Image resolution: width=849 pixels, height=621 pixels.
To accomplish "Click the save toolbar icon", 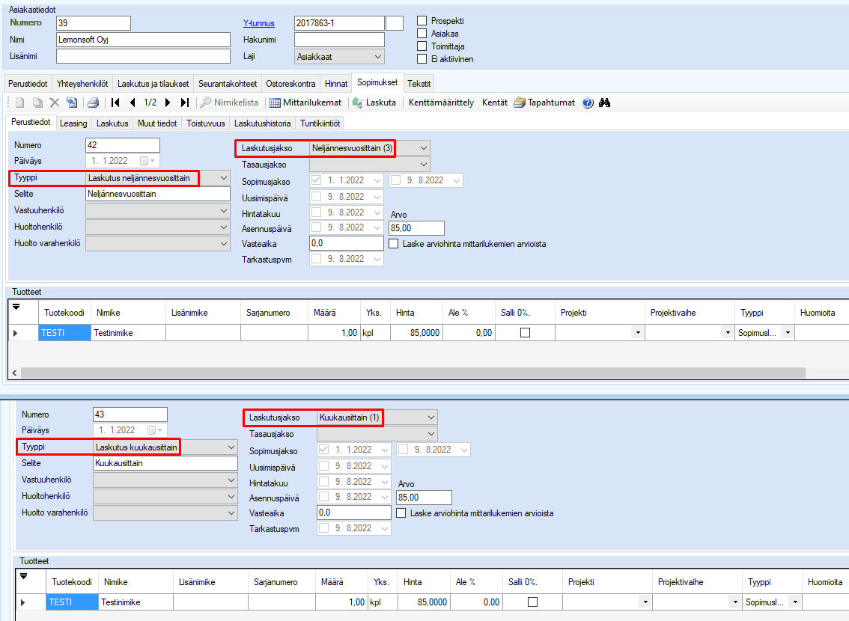I will pyautogui.click(x=71, y=103).
